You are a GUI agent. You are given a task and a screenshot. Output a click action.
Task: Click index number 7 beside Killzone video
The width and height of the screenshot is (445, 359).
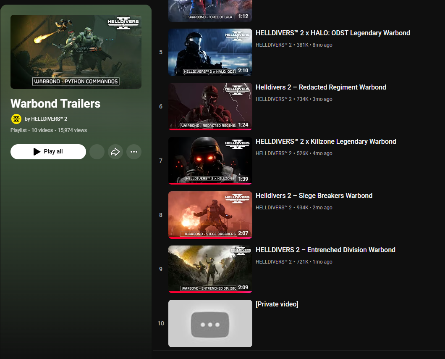161,161
